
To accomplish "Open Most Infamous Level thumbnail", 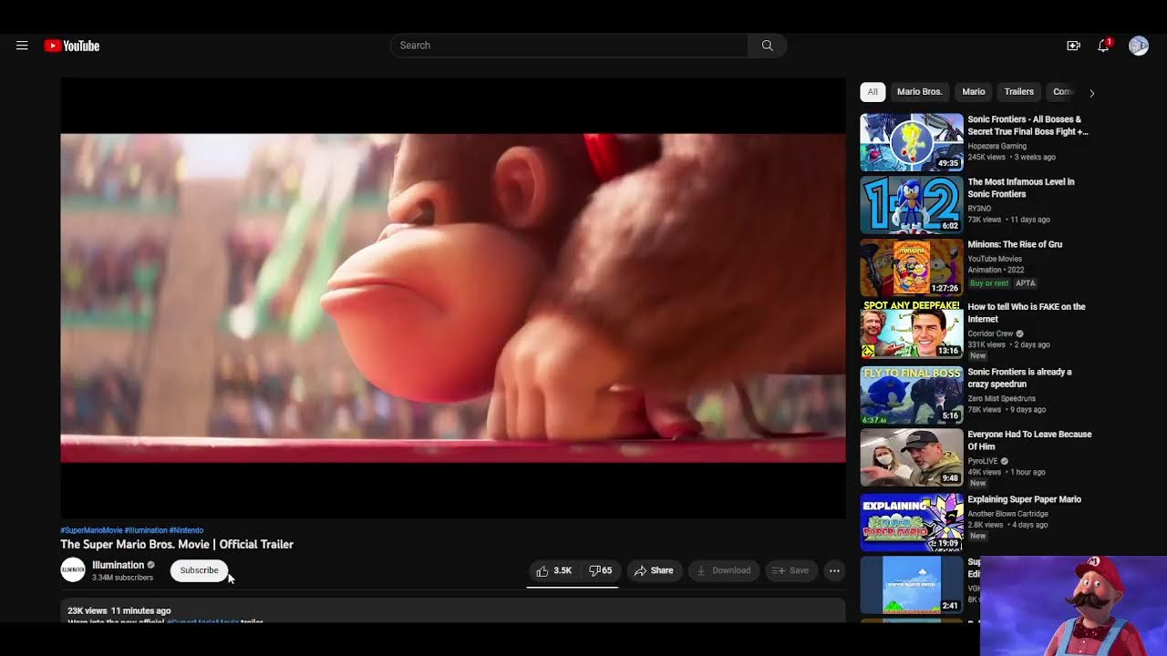I will click(x=912, y=205).
